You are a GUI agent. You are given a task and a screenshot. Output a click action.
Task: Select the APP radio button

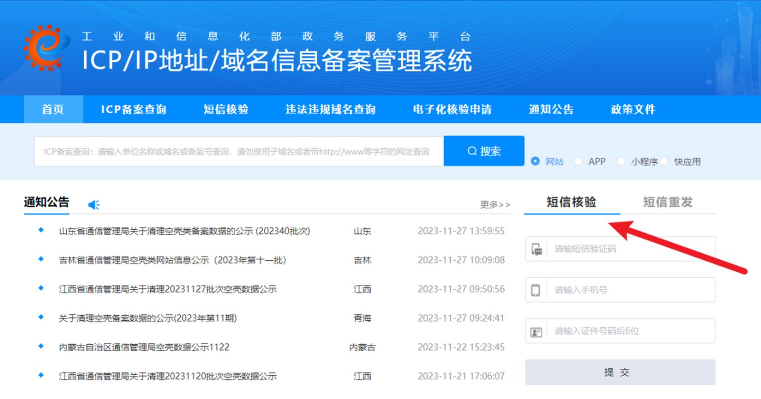578,161
